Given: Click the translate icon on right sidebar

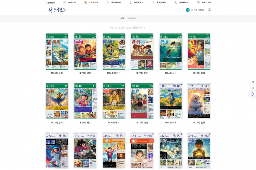Looking at the screenshot, I should (253, 82).
